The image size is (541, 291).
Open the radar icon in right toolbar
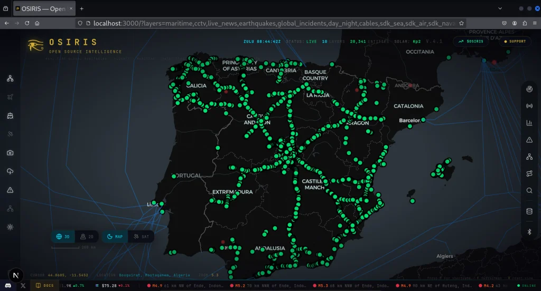click(x=529, y=89)
